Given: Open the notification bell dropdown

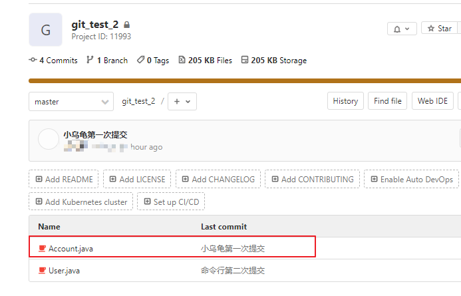Looking at the screenshot, I should point(402,29).
